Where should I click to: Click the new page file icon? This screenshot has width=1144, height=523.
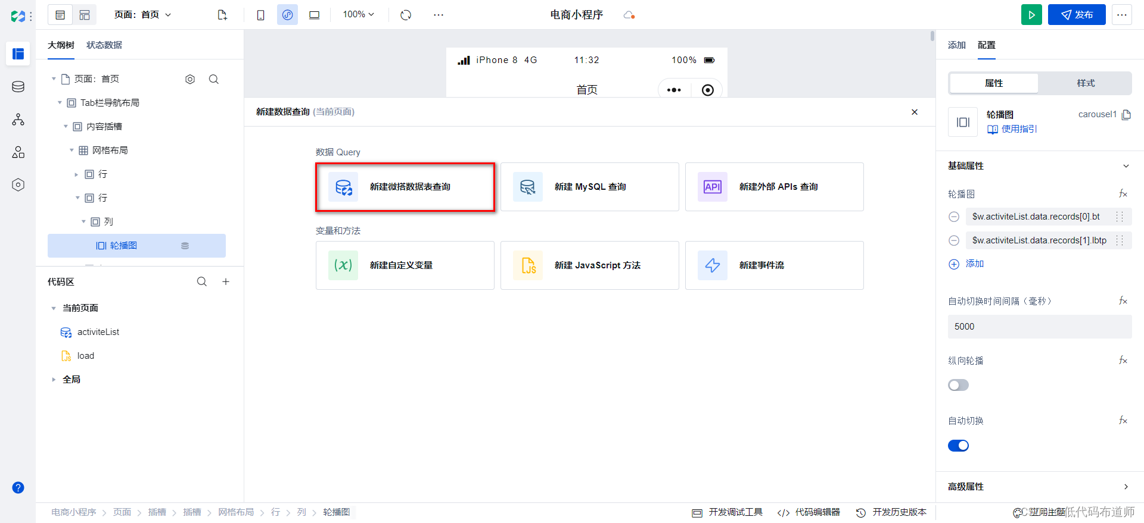point(222,15)
